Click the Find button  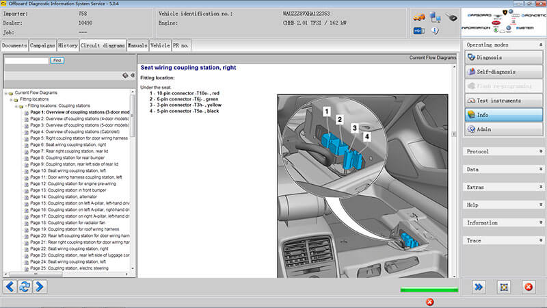[x=57, y=60]
